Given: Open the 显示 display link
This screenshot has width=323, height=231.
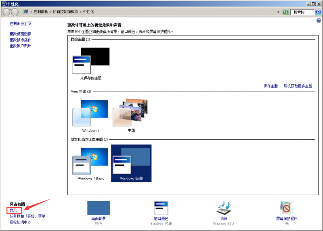Looking at the screenshot, I should [13, 210].
